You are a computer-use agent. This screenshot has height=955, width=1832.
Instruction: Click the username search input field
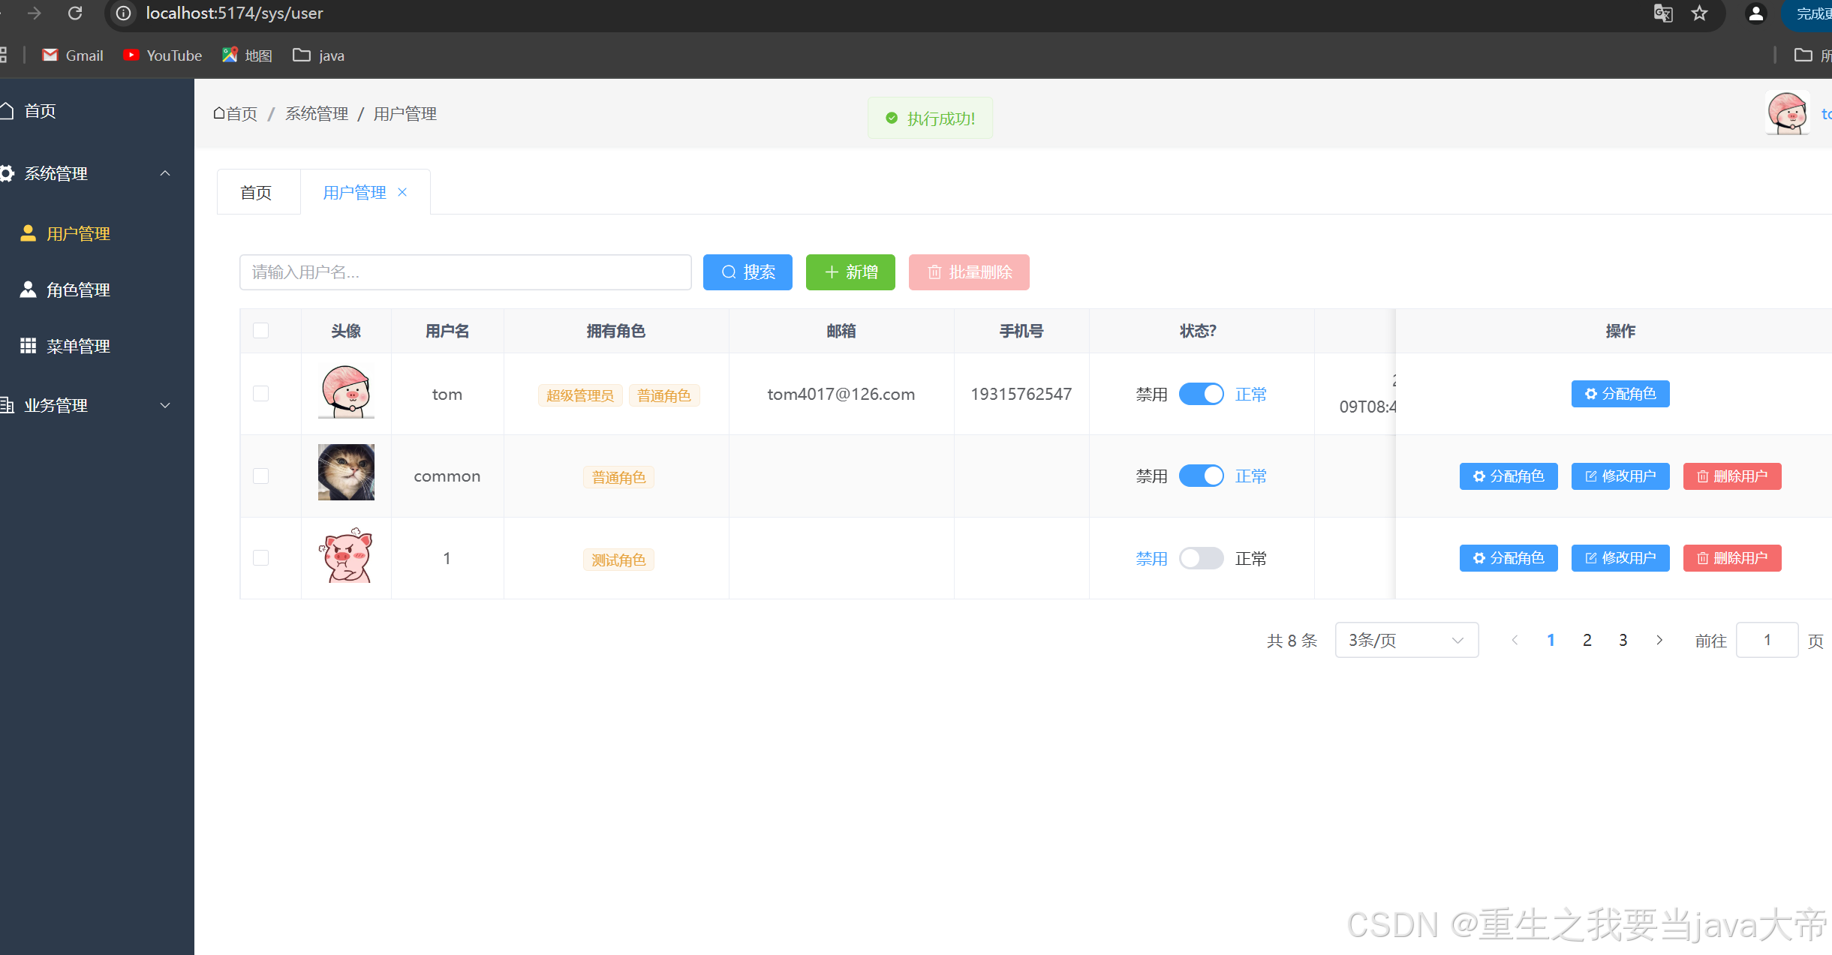click(465, 272)
